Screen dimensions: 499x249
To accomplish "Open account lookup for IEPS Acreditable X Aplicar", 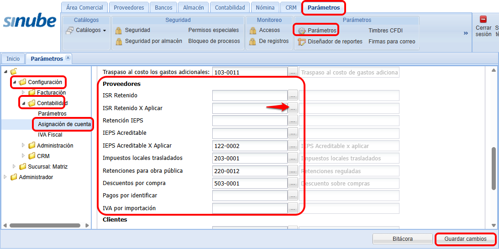I will (x=293, y=146).
